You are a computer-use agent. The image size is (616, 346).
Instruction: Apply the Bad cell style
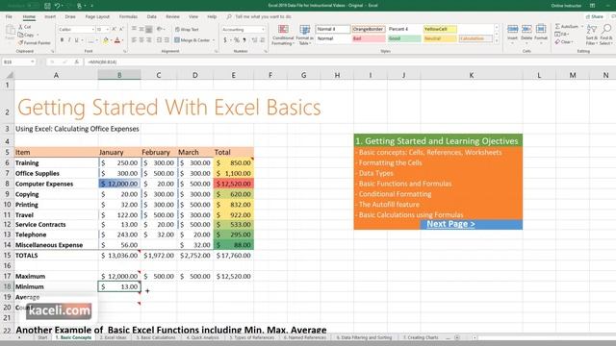point(369,38)
